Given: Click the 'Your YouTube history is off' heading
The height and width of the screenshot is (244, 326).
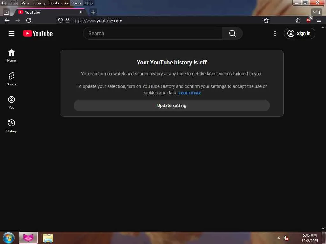Looking at the screenshot, I should click(x=172, y=63).
